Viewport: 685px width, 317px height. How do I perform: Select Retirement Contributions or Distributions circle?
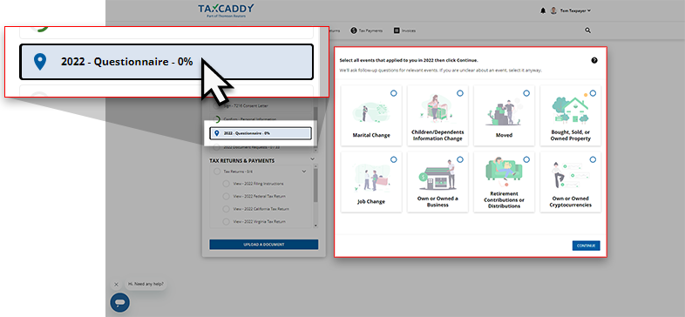pyautogui.click(x=526, y=159)
